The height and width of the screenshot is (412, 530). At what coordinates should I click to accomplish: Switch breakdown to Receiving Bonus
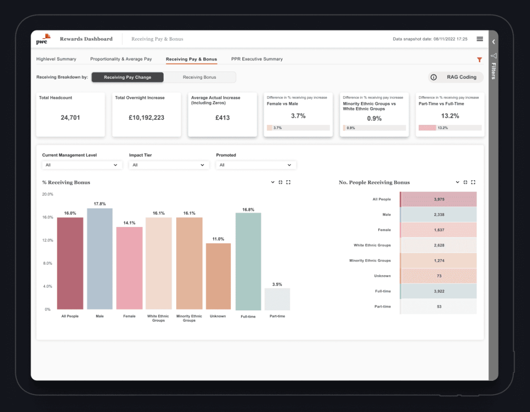click(199, 77)
